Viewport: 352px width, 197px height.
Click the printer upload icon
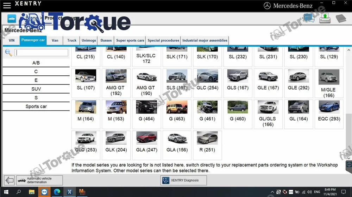point(325,18)
